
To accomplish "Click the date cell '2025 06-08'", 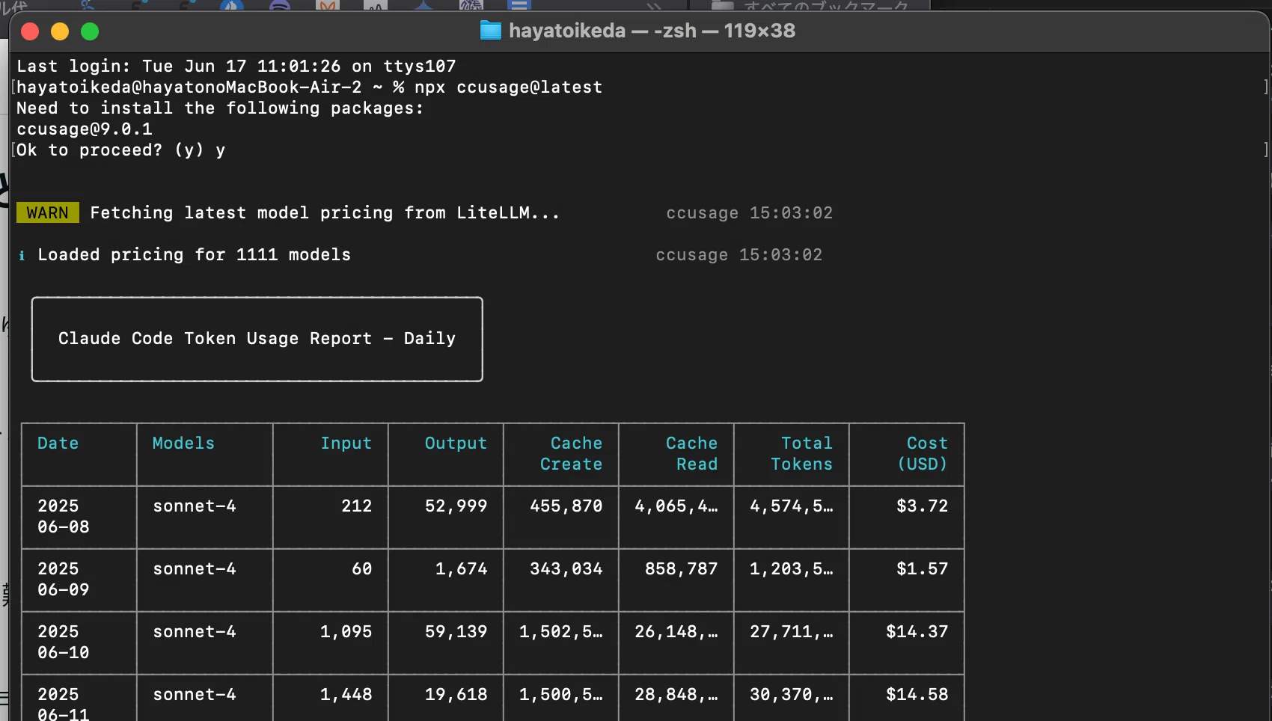I will click(64, 517).
